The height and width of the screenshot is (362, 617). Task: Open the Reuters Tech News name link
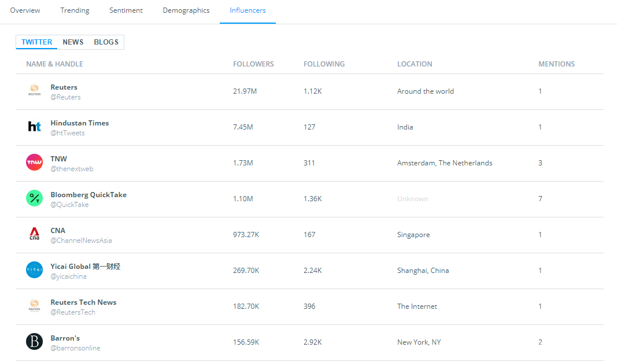click(x=83, y=302)
